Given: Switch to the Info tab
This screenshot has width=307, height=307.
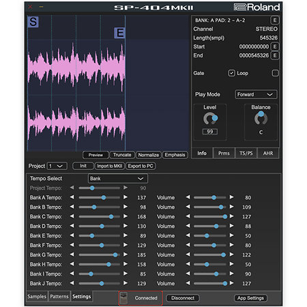Looking at the screenshot, I should tap(202, 153).
